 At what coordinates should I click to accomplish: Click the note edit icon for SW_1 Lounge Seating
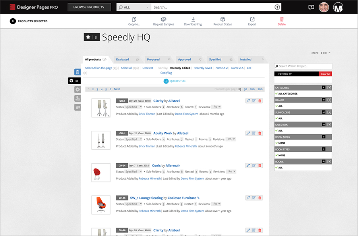254,198
